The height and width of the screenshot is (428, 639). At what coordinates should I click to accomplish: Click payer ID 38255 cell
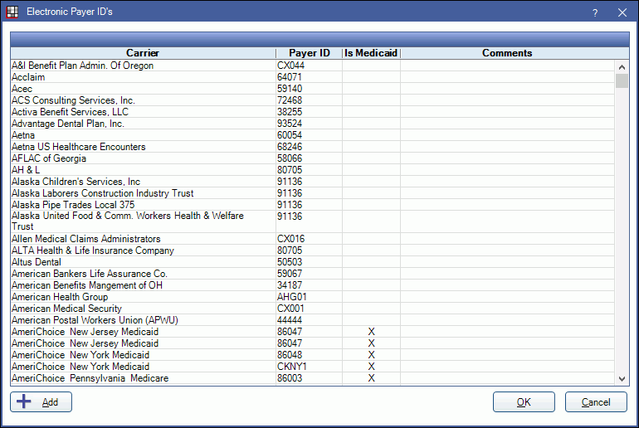[x=309, y=112]
